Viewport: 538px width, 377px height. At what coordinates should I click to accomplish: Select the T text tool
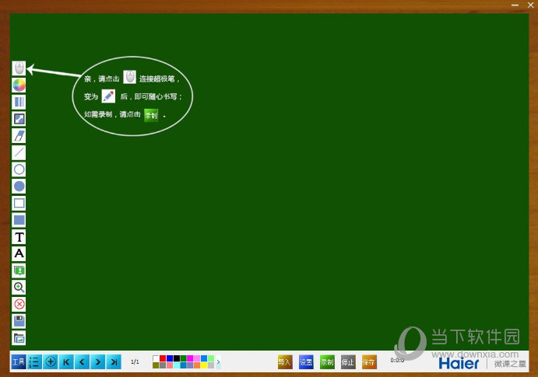(19, 236)
